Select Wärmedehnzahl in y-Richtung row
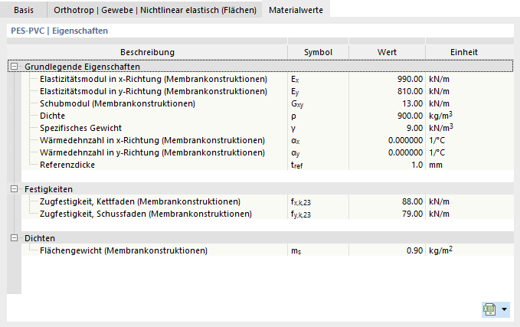520x327 pixels. pyautogui.click(x=267, y=153)
